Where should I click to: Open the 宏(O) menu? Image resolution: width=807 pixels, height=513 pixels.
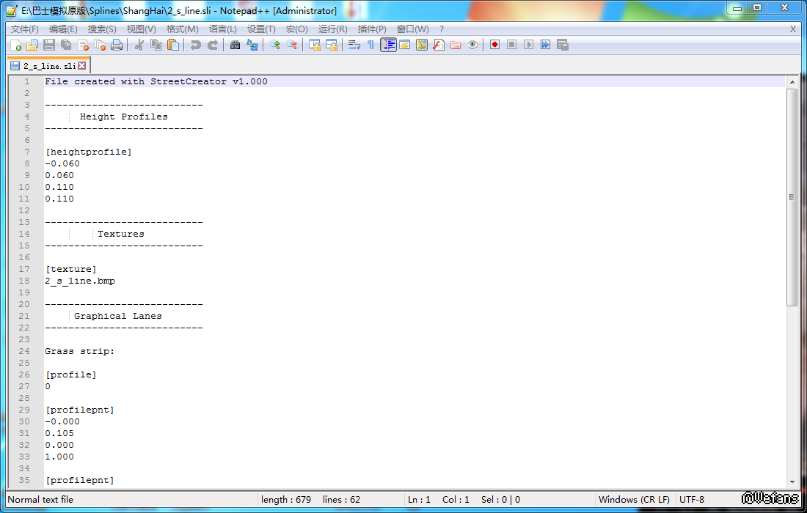[297, 29]
